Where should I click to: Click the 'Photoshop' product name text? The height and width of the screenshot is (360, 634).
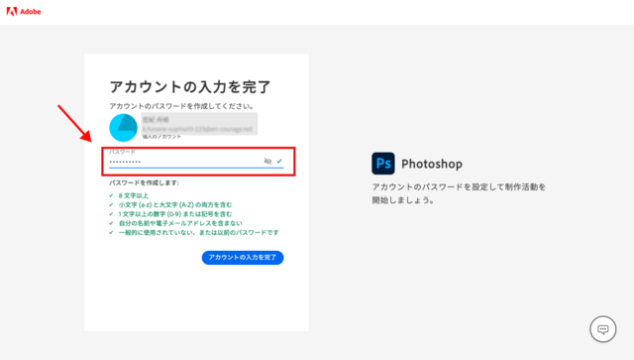432,164
